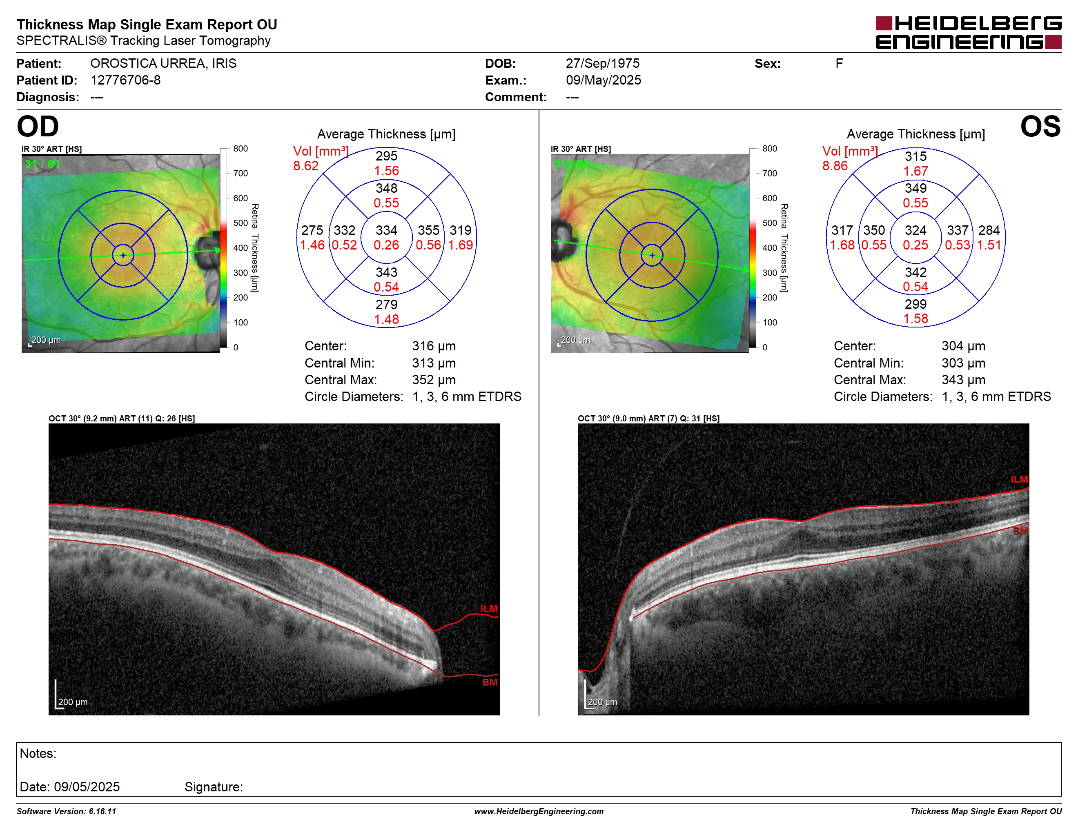The image size is (1078, 833).
Task: Click OS outer temporal thickness 284
Action: point(989,230)
